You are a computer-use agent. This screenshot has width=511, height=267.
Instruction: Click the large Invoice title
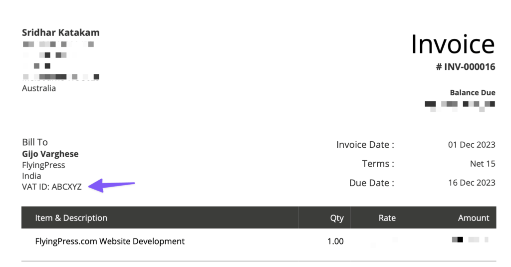click(453, 44)
